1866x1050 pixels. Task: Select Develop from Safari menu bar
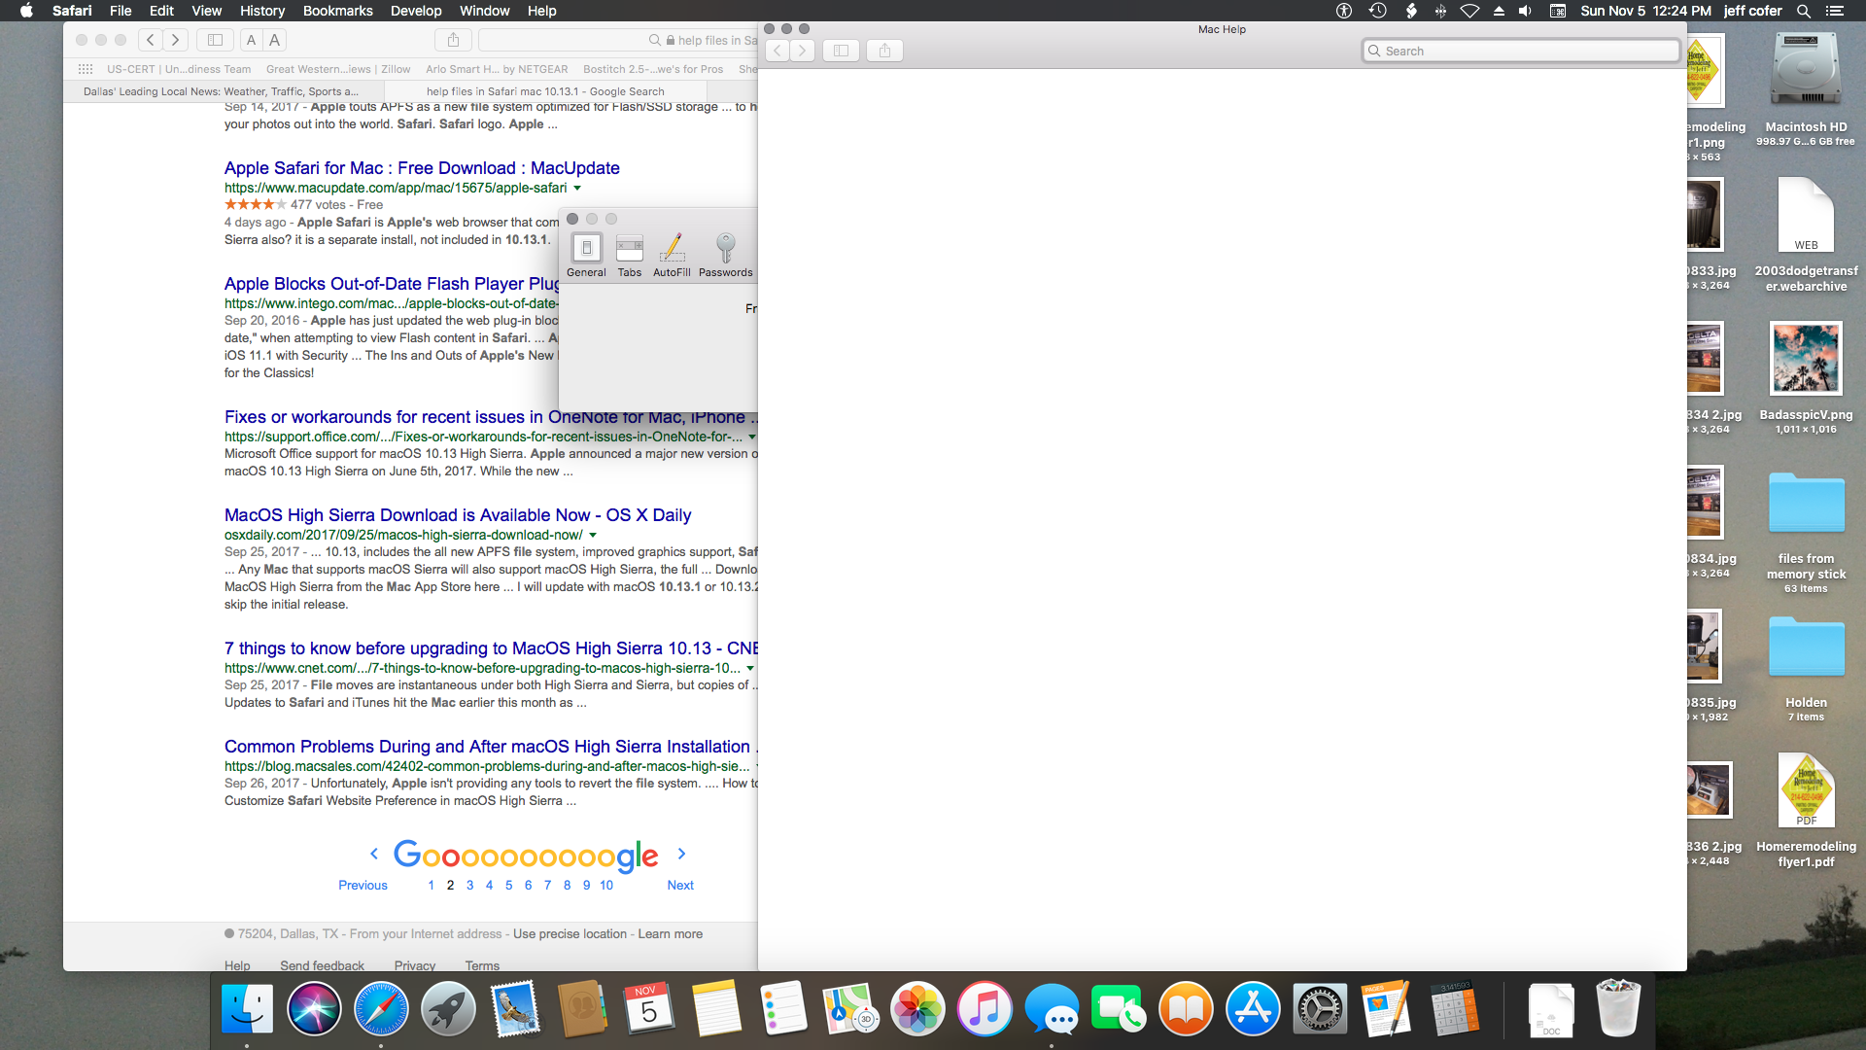click(x=415, y=12)
